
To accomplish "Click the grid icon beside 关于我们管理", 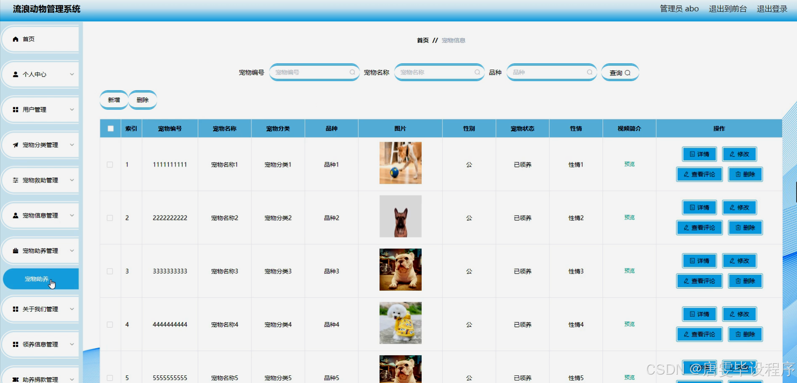I will (16, 309).
